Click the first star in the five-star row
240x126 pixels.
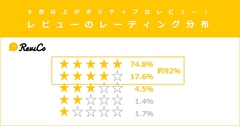[64, 64]
